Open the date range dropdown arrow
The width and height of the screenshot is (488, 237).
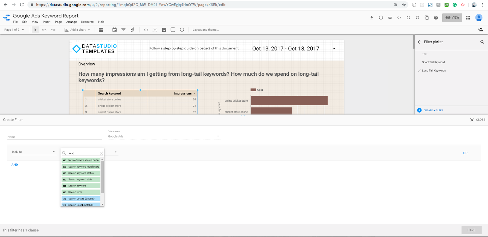[x=334, y=49]
